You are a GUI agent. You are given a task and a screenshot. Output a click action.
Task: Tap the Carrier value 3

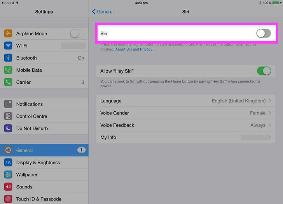(x=83, y=82)
